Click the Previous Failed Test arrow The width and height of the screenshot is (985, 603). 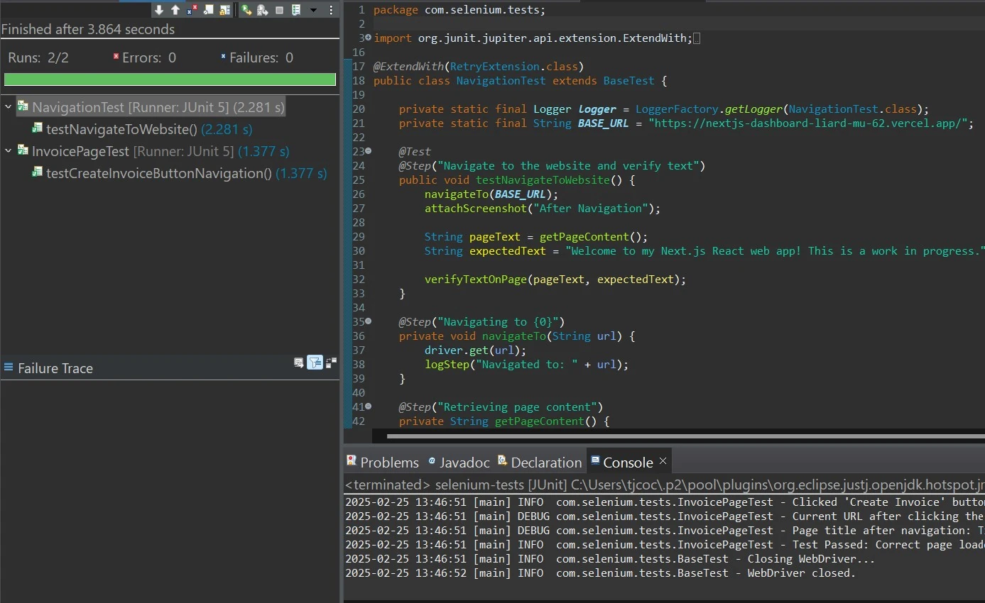[x=175, y=10]
